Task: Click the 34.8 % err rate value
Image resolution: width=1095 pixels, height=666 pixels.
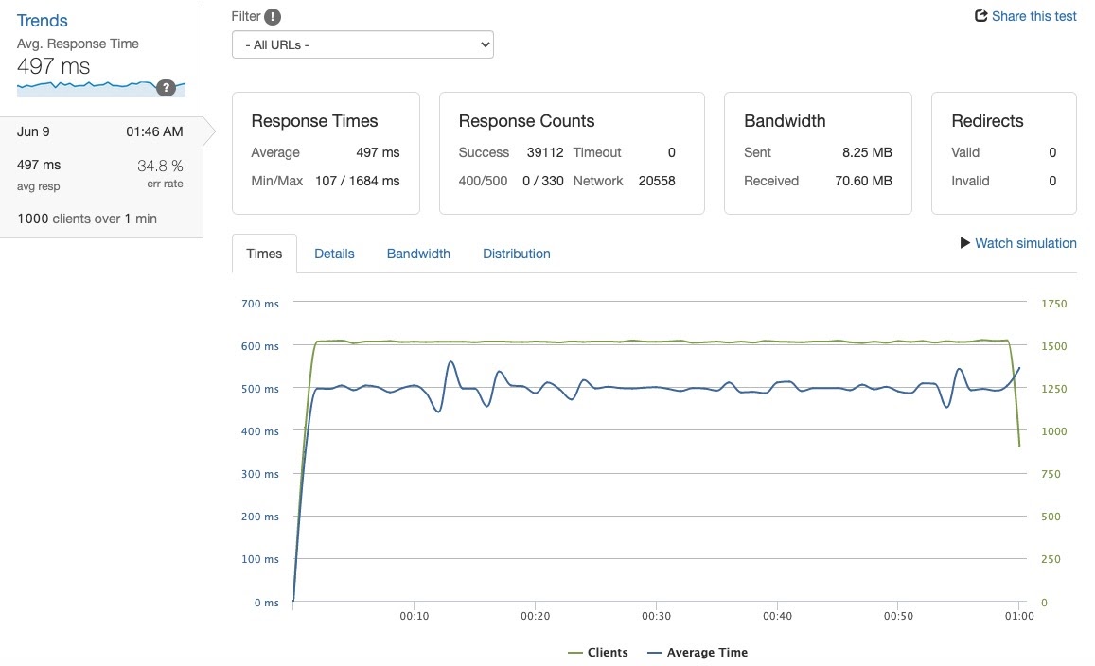Action: click(x=160, y=166)
